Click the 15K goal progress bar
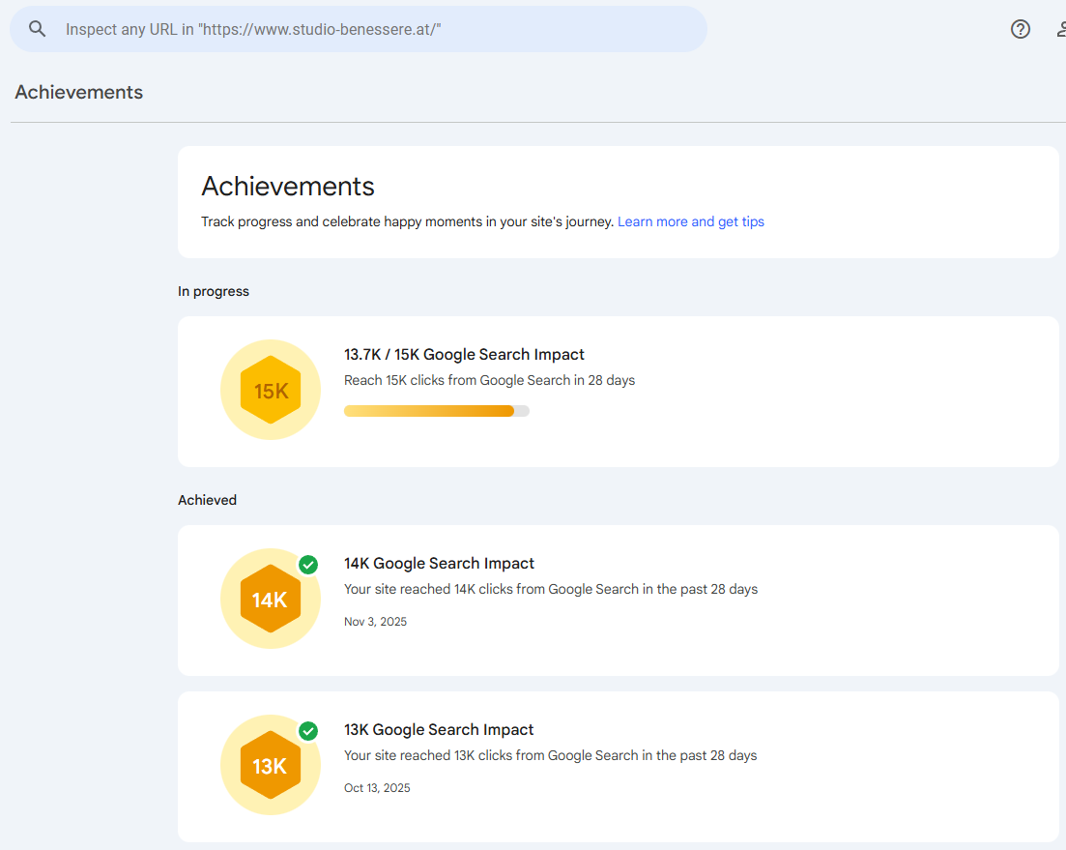 point(437,410)
